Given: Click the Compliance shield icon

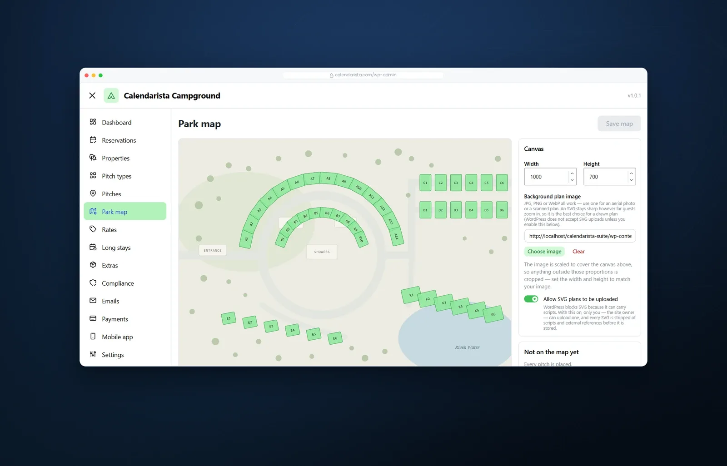Looking at the screenshot, I should pyautogui.click(x=93, y=283).
